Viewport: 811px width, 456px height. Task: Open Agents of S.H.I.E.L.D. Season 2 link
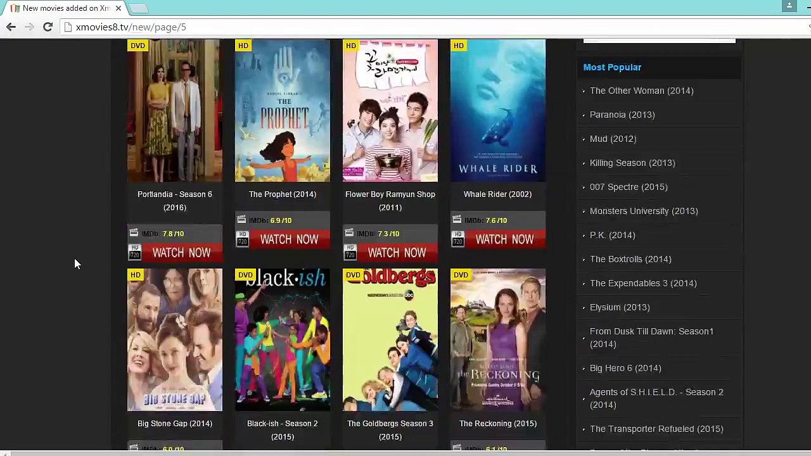[656, 398]
